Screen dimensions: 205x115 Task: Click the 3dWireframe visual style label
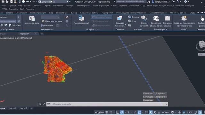(x=25, y=38)
